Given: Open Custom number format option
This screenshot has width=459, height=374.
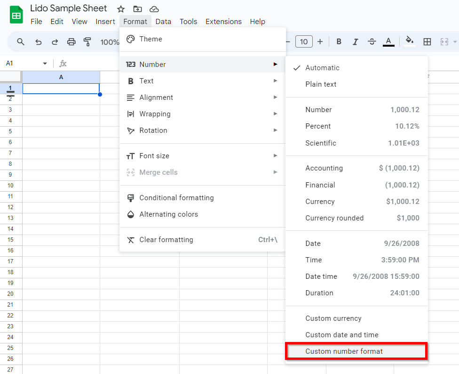Looking at the screenshot, I should pyautogui.click(x=356, y=351).
